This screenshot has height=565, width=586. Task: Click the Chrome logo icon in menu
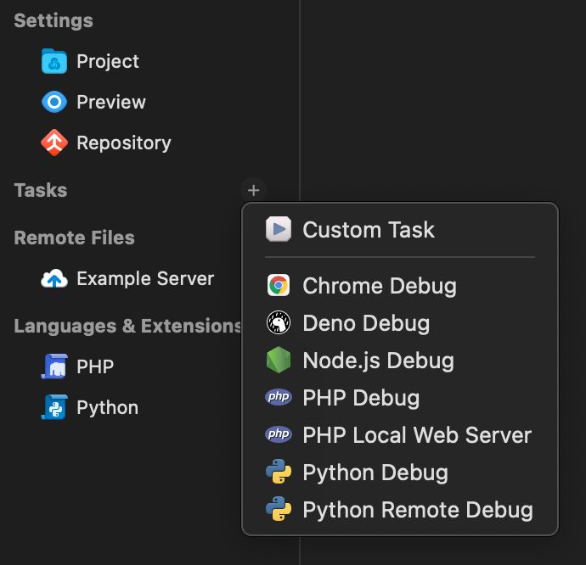[x=278, y=286]
